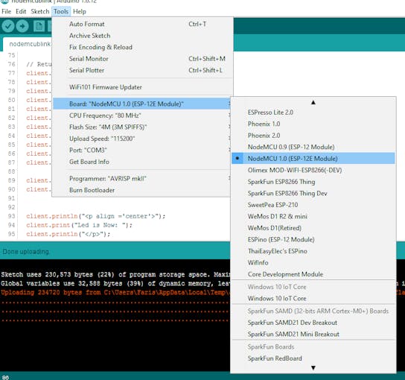Click code line 94 "Led is Now: "
The height and width of the screenshot is (380, 405).
[79, 225]
